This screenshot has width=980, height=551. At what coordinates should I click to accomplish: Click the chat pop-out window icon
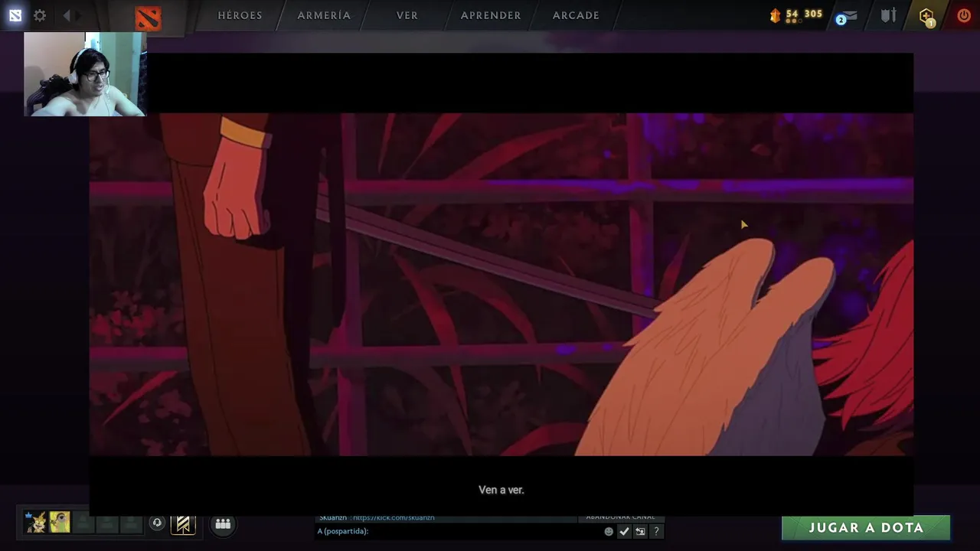[640, 531]
